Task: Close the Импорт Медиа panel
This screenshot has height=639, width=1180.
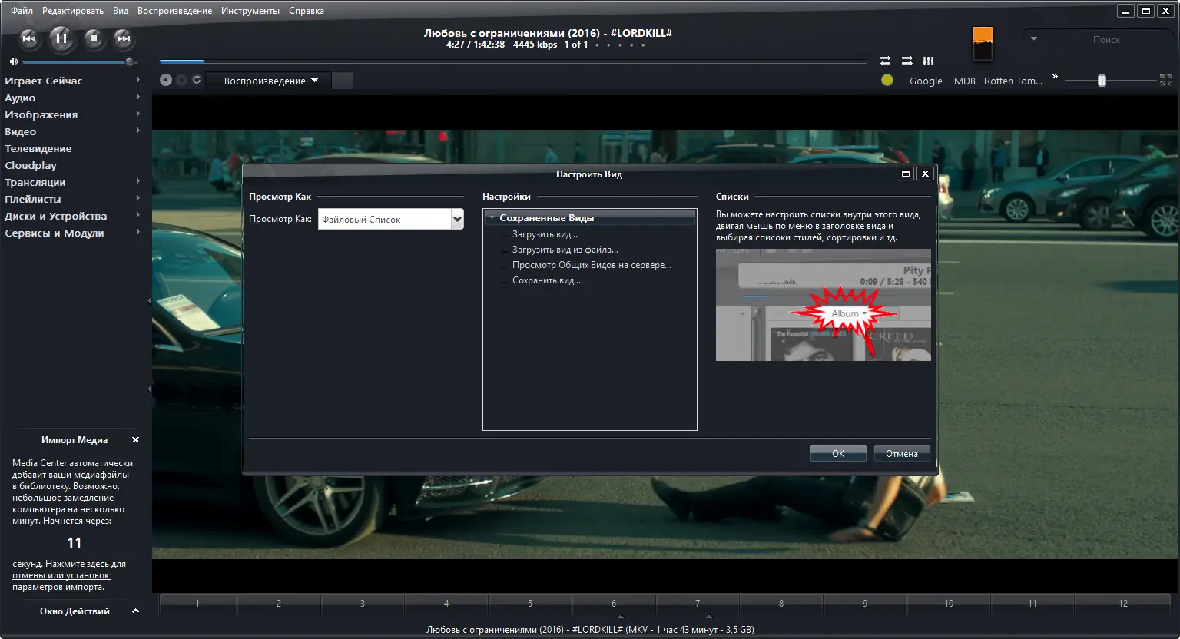Action: point(135,440)
